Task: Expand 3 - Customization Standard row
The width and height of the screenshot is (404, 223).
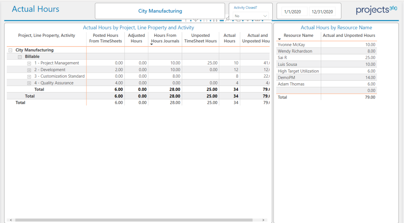Action: pyautogui.click(x=29, y=76)
